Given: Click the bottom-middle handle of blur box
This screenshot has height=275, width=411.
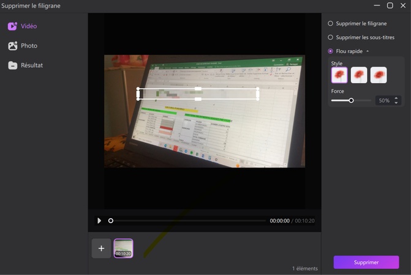Looking at the screenshot, I should click(x=198, y=99).
